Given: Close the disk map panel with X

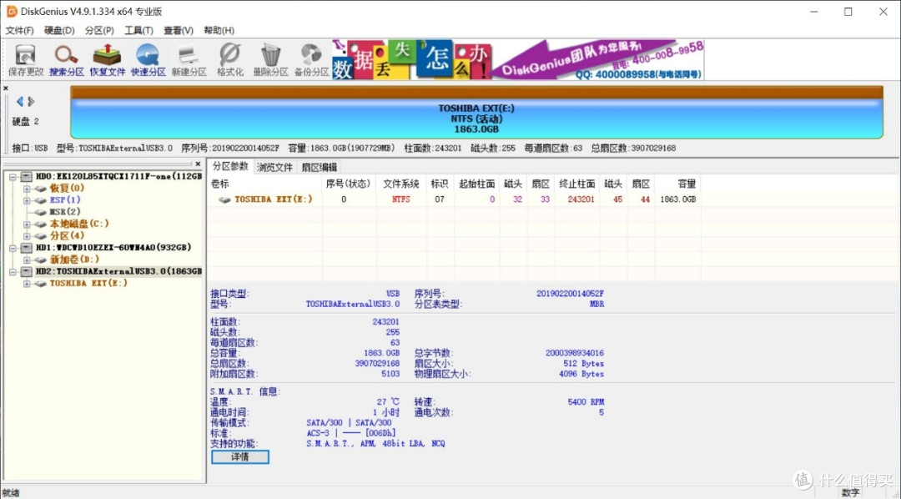Looking at the screenshot, I should 6,88.
